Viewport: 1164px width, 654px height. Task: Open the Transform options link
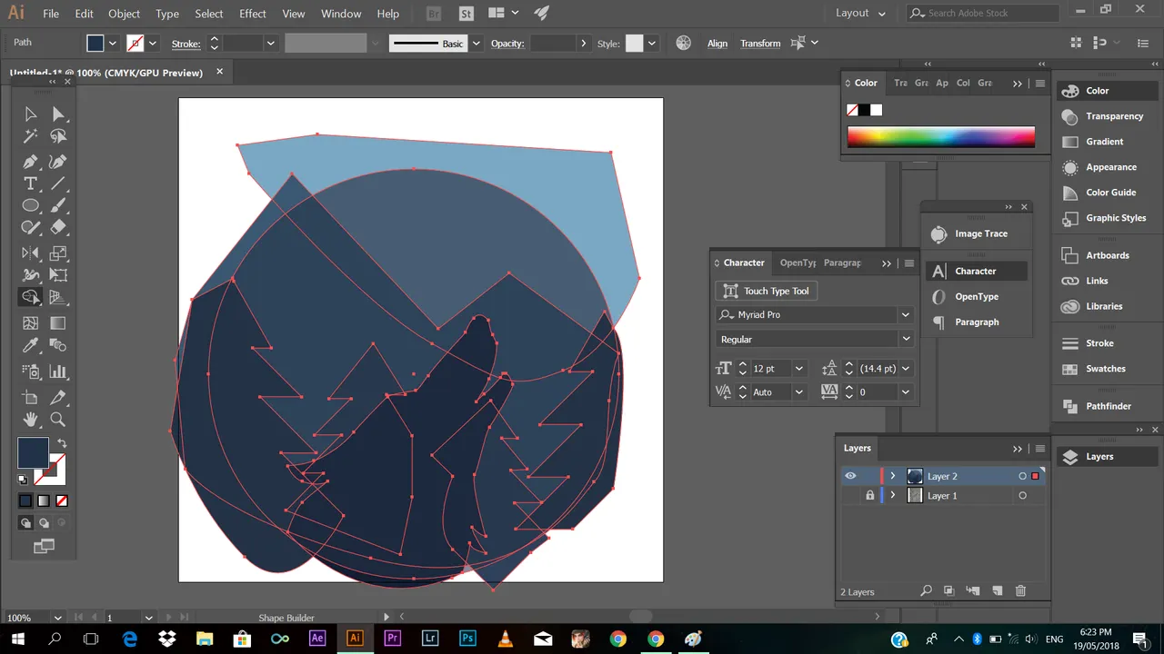click(760, 44)
